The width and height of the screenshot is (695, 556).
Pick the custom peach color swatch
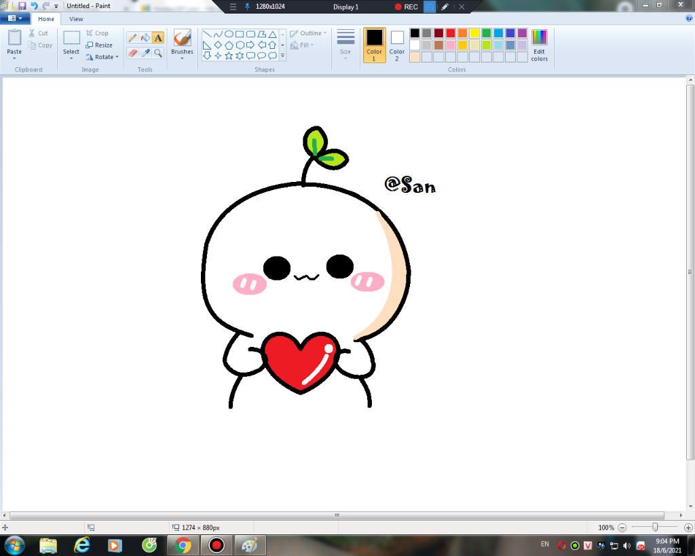click(x=415, y=57)
